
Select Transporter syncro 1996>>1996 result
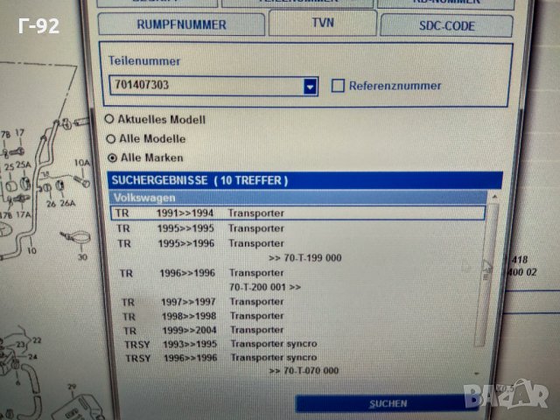pos(297,358)
